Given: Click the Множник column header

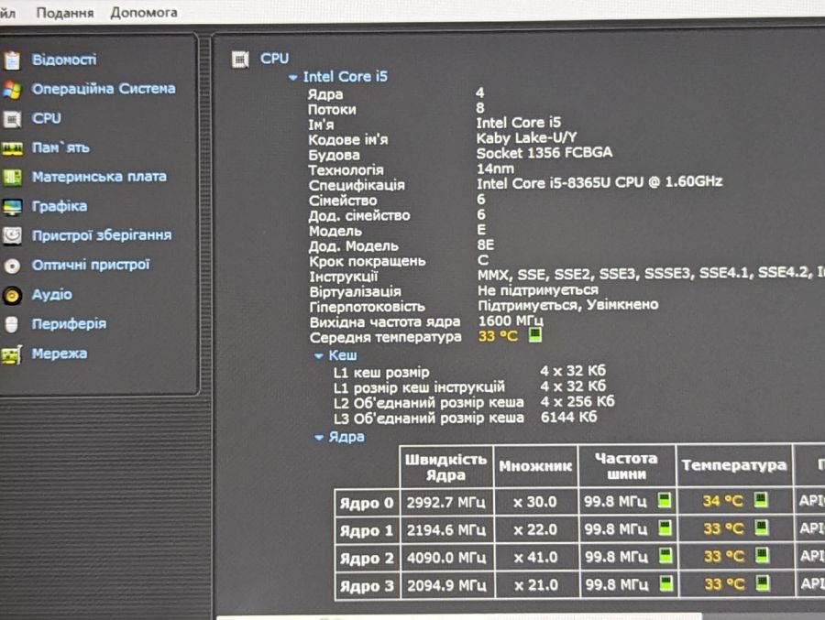Looking at the screenshot, I should click(535, 466).
